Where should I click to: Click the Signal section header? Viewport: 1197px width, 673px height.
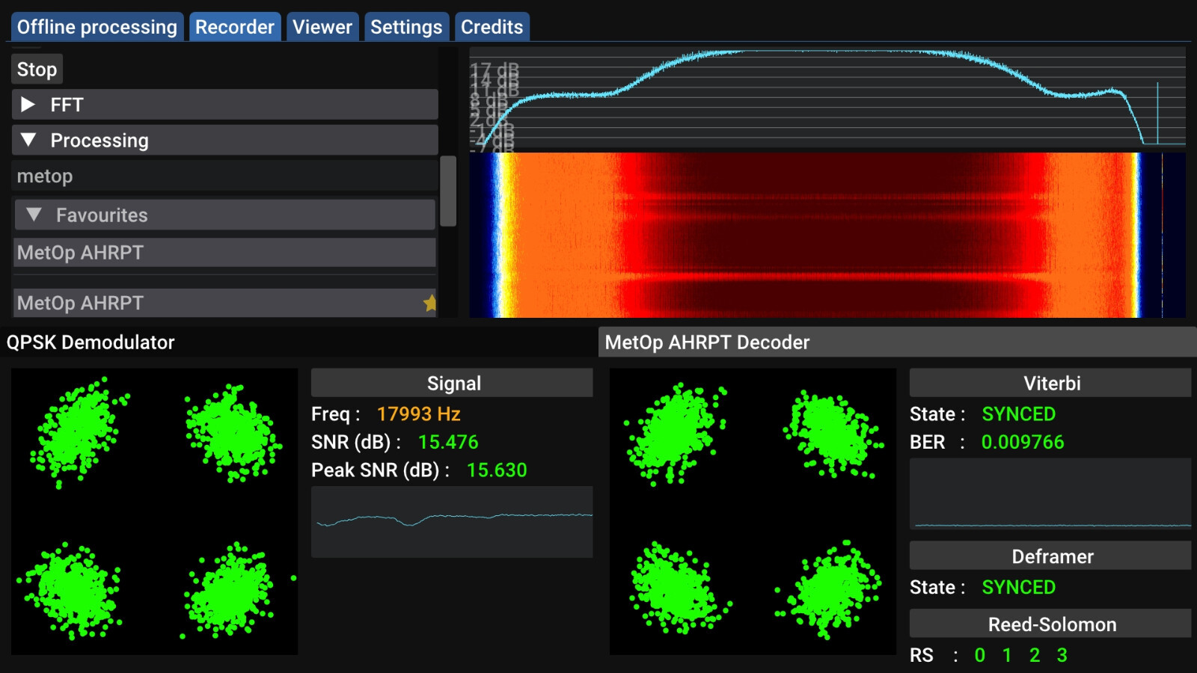[x=452, y=383]
